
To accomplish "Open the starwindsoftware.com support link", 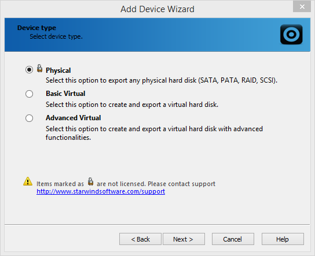I will point(101,191).
